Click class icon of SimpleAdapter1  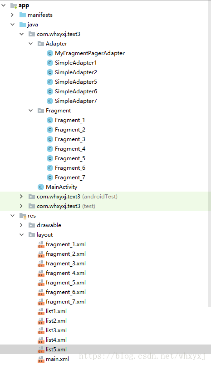coord(49,63)
